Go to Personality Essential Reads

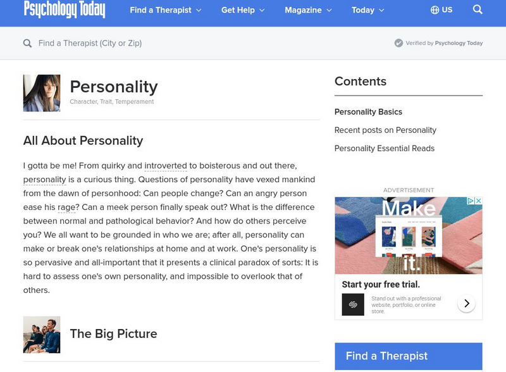(384, 149)
